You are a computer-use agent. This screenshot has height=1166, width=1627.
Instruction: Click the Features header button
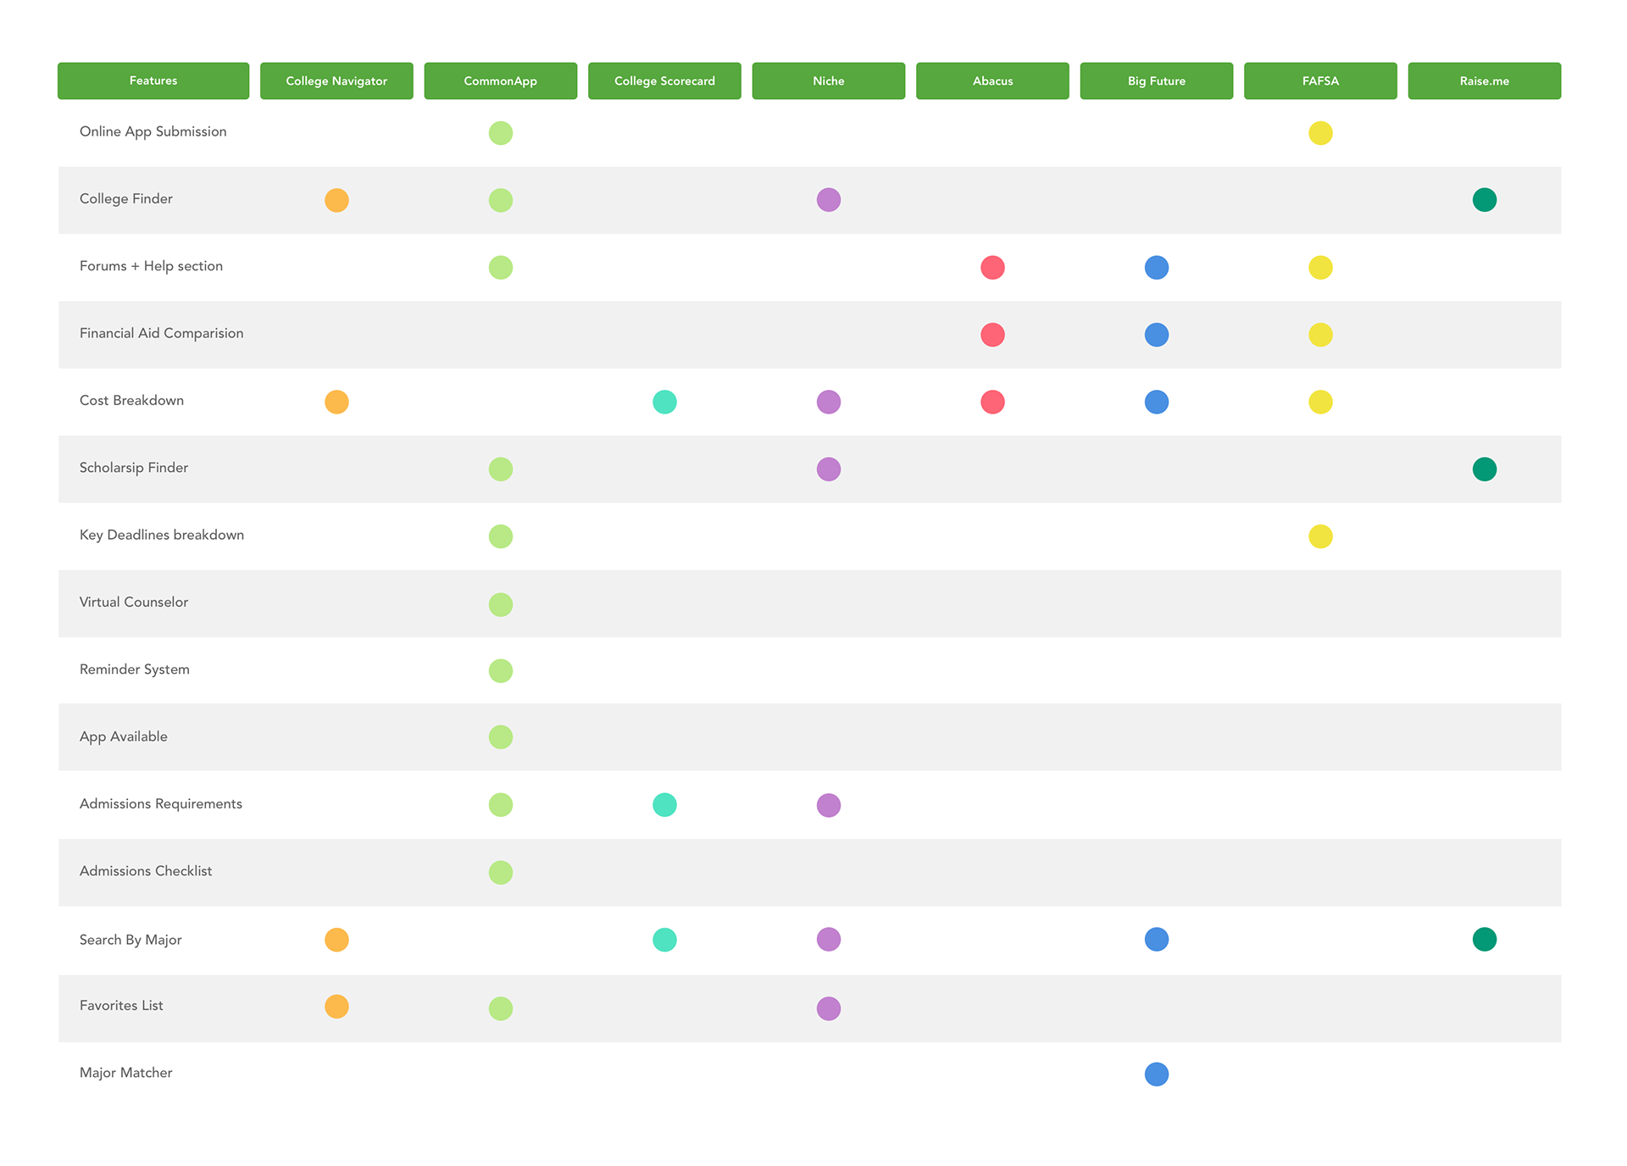point(153,81)
